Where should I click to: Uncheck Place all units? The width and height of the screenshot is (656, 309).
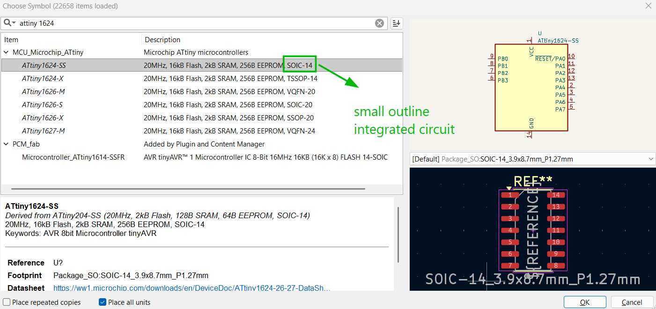point(103,302)
